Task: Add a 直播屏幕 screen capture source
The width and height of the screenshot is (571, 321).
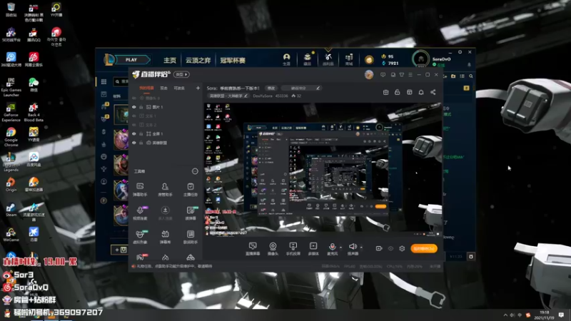Action: tap(253, 249)
